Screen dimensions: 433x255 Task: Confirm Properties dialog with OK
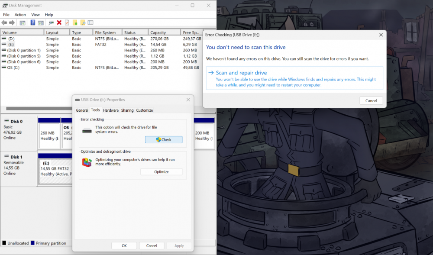(x=124, y=245)
